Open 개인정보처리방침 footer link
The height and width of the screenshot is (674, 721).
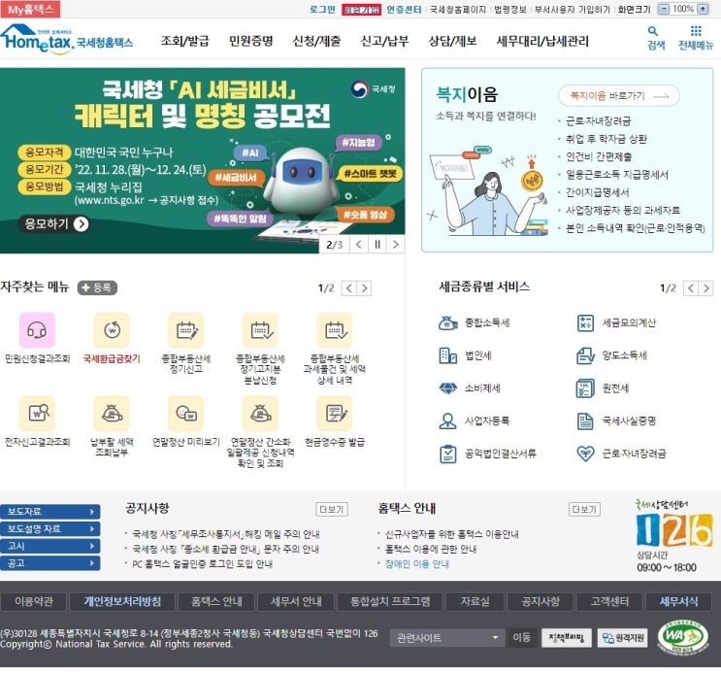(x=122, y=602)
